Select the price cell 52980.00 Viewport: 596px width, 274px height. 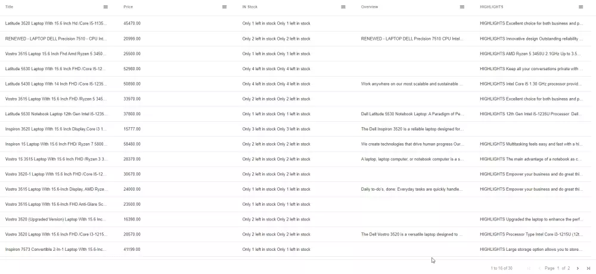[x=132, y=69]
